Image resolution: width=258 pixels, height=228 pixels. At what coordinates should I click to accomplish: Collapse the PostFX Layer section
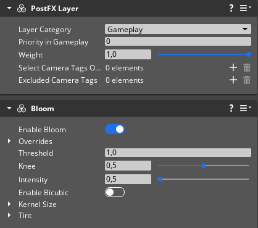[x=9, y=8]
